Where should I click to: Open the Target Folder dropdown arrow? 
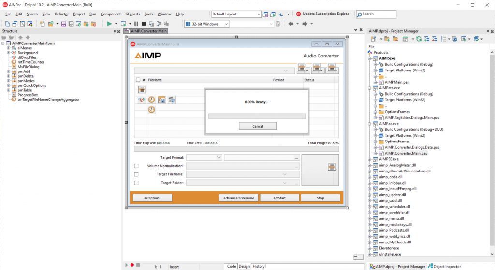(284, 183)
